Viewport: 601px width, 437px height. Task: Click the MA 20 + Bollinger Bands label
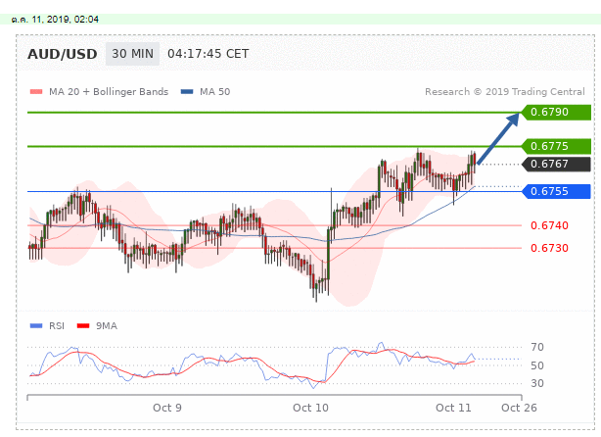tap(109, 92)
